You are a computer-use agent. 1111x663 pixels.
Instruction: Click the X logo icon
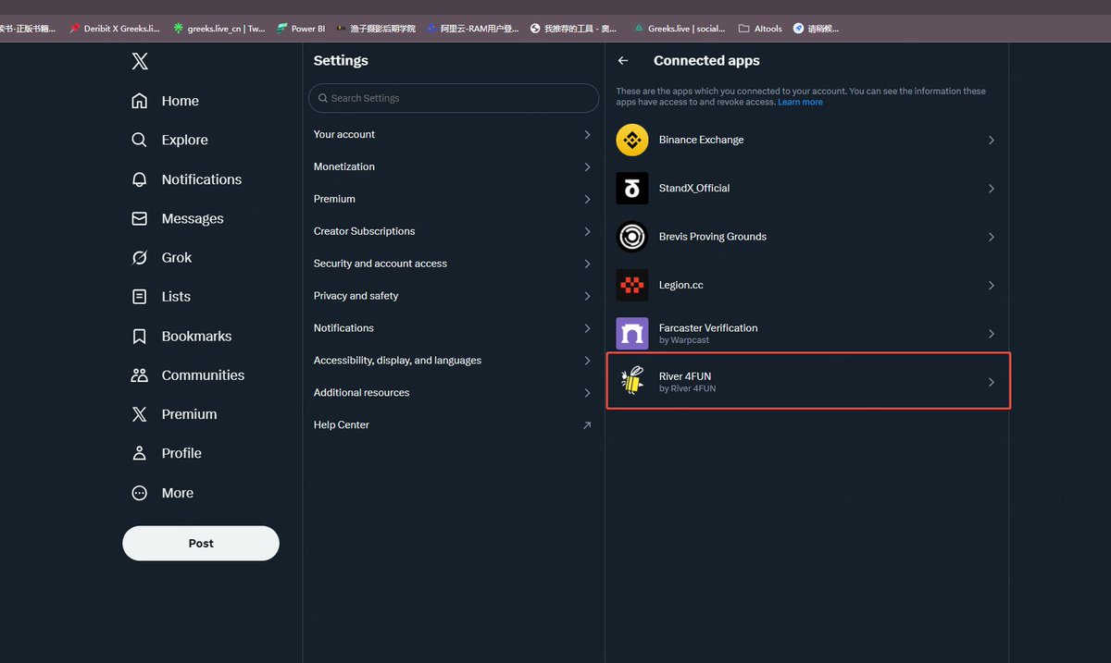[x=140, y=62]
